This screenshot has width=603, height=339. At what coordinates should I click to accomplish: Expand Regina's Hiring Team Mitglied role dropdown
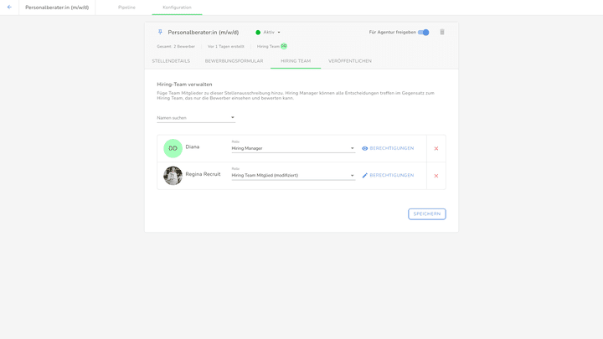tap(352, 176)
